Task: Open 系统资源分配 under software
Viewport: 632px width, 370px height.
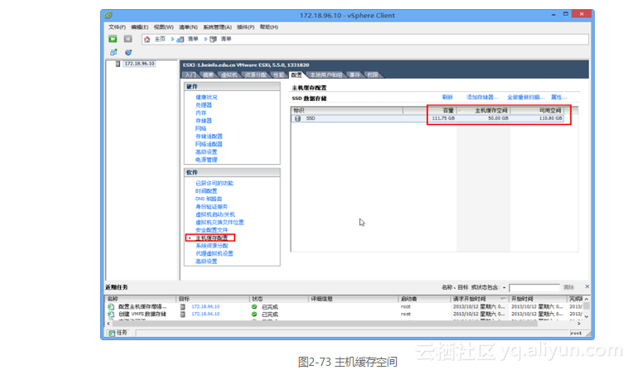Action: click(211, 246)
